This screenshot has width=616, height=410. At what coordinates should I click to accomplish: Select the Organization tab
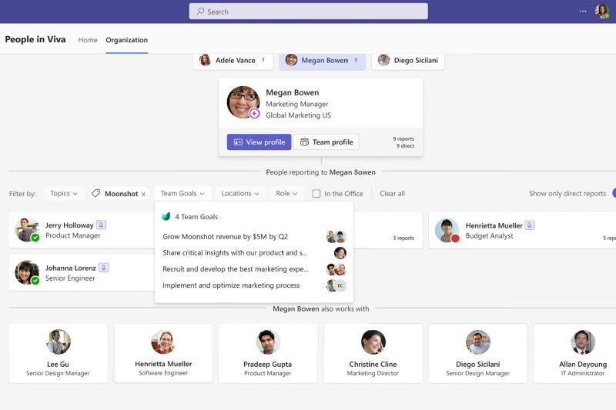click(x=126, y=40)
